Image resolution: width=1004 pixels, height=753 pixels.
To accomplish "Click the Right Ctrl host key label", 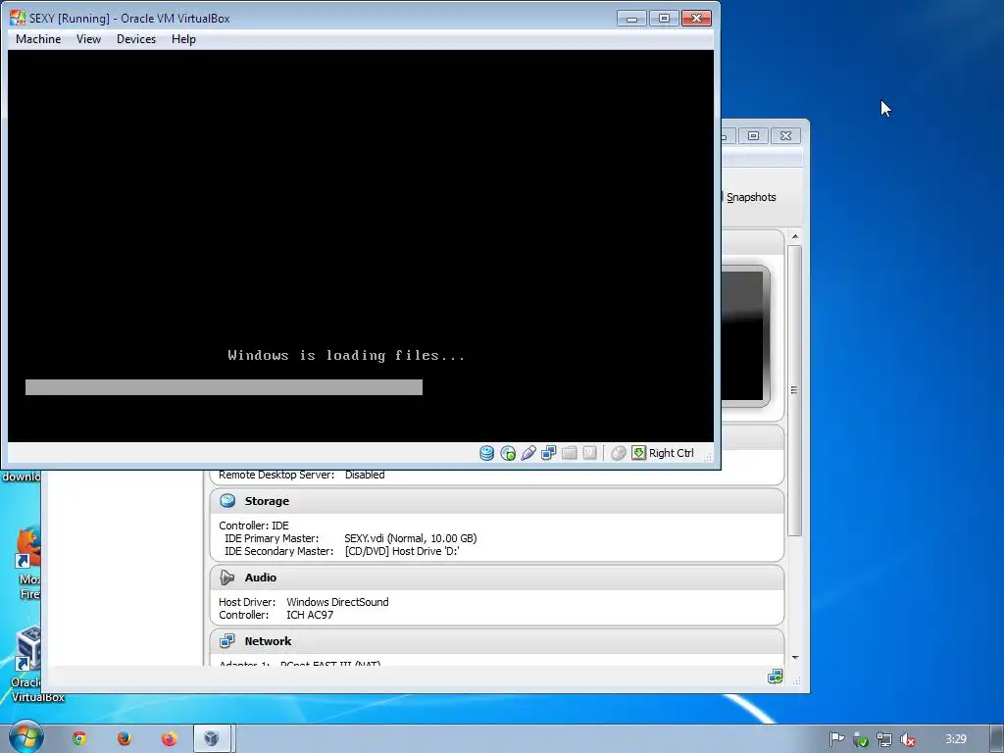I will point(671,453).
